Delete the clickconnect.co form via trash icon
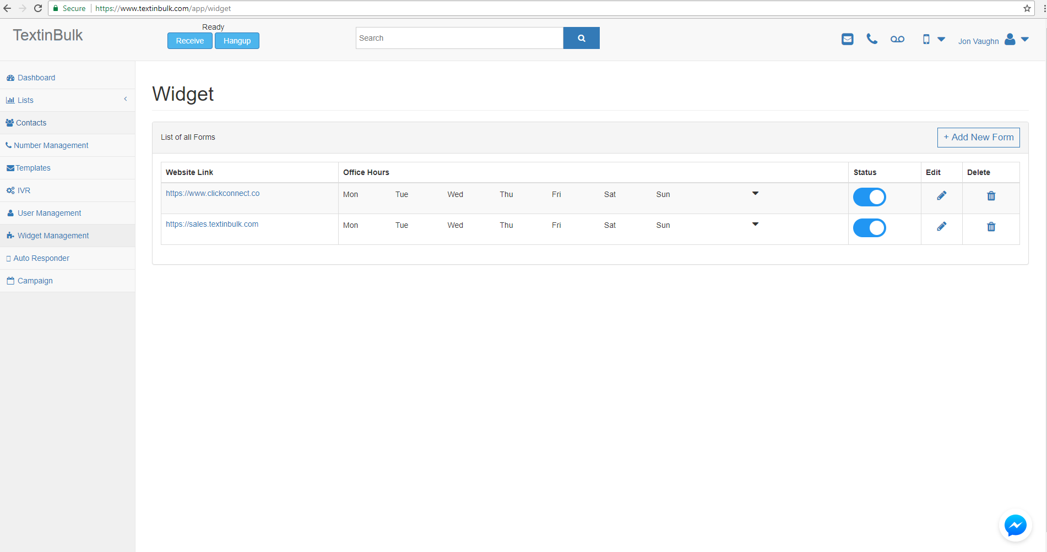 pos(991,196)
